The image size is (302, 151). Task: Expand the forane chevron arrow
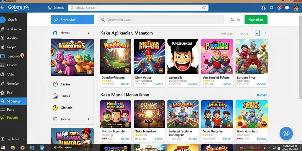(88, 119)
